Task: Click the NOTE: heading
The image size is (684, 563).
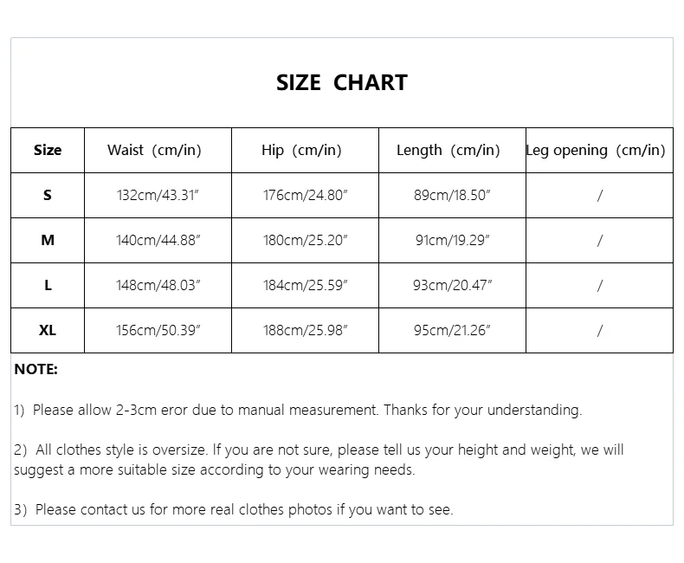Action: 35,369
